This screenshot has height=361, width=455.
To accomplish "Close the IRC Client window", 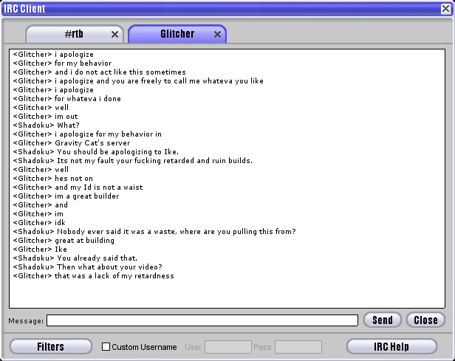I will [445, 9].
